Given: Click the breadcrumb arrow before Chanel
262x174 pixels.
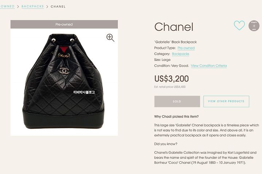Looking at the screenshot, I should [47, 7].
